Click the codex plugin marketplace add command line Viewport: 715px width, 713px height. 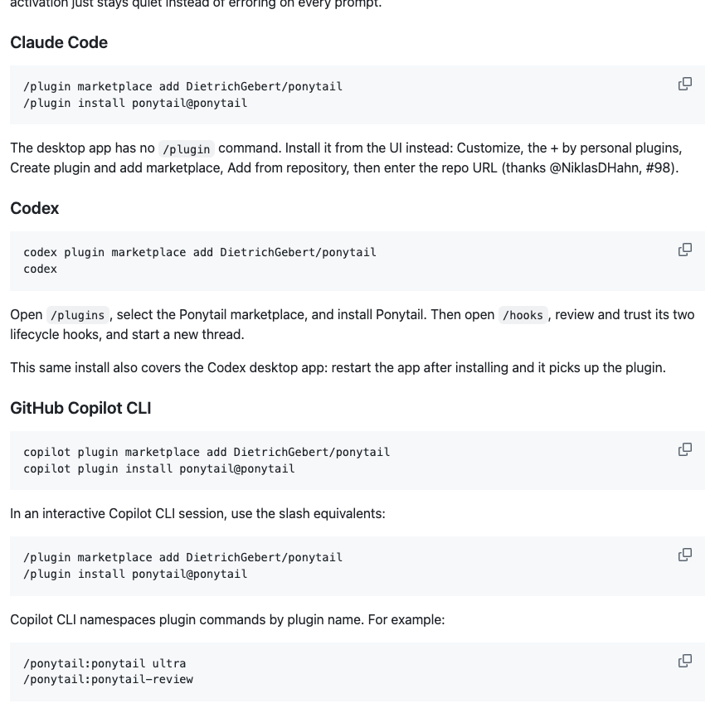coord(200,252)
